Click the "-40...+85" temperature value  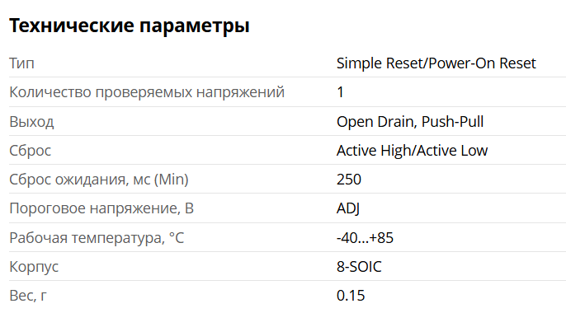pos(365,238)
